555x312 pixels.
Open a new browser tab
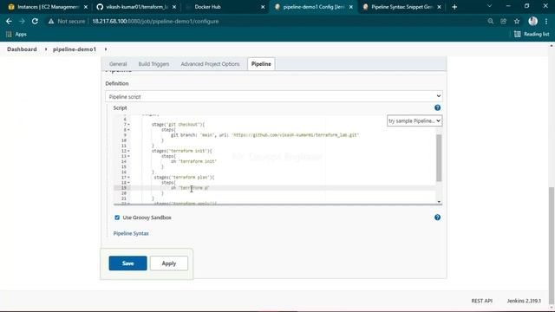(454, 7)
